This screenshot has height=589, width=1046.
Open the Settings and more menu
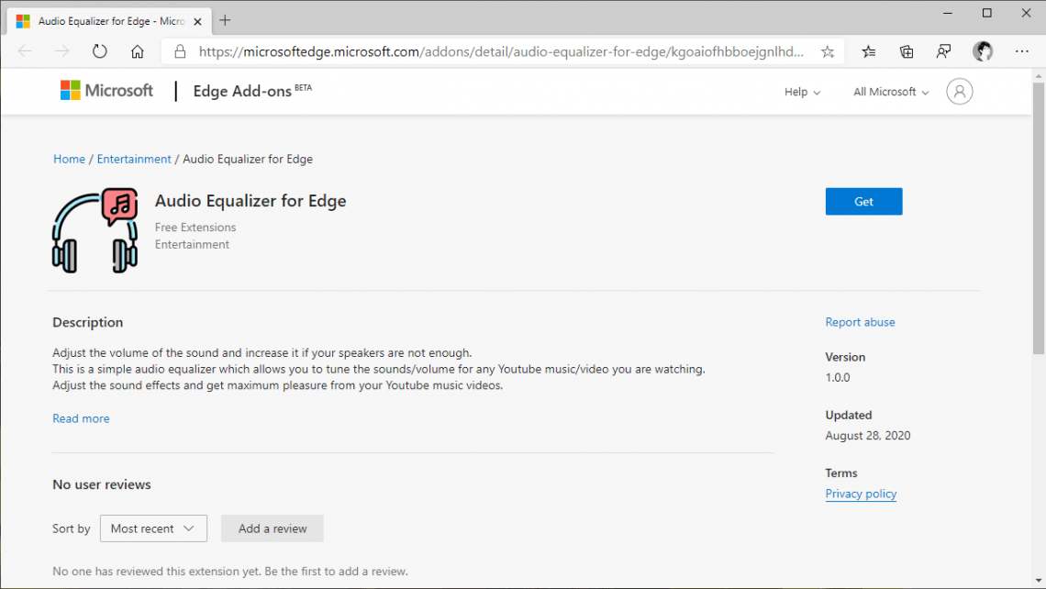1021,51
